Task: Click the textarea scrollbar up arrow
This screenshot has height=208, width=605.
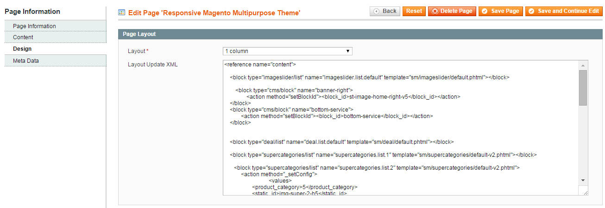Action: pos(583,65)
